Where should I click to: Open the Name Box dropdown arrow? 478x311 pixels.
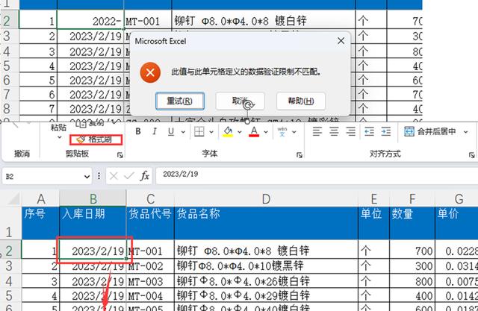pos(87,177)
